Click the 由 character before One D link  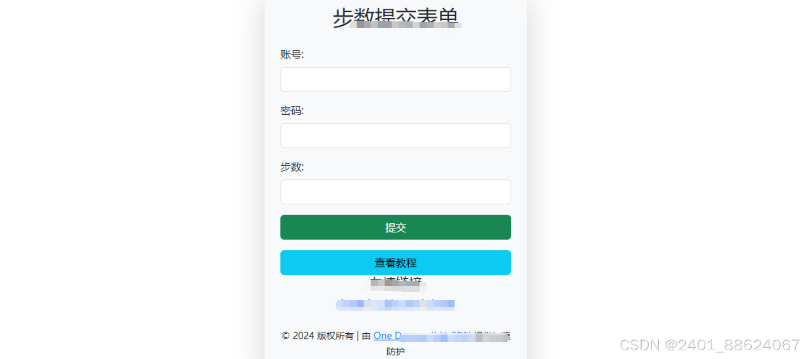coord(366,336)
